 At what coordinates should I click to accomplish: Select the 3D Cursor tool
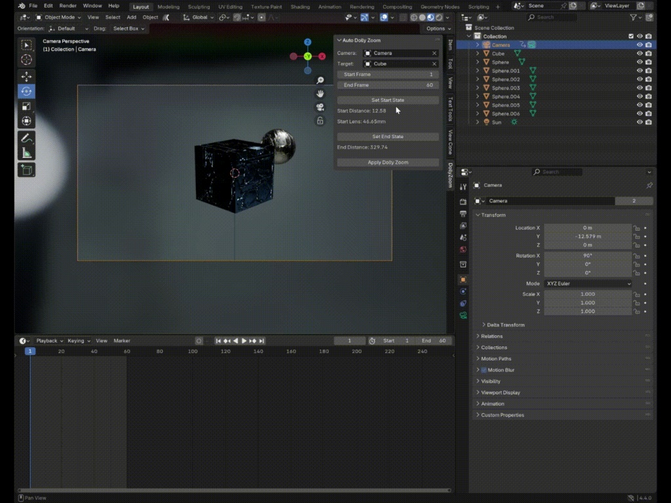[26, 59]
